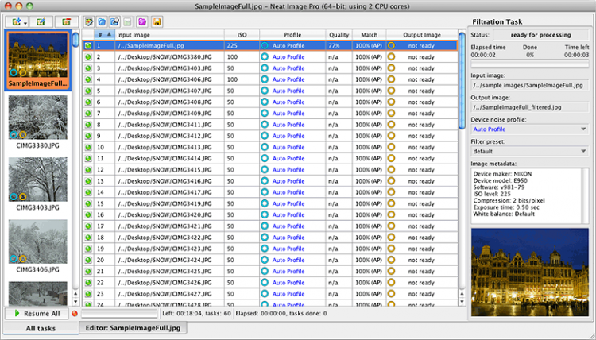
Task: Click Auto Profile link in row 14
Action: [288, 192]
